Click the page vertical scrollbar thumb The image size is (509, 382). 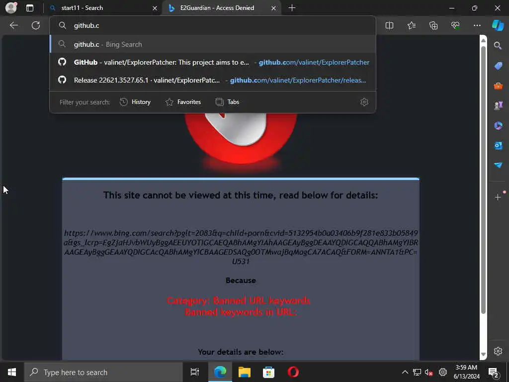click(483, 180)
